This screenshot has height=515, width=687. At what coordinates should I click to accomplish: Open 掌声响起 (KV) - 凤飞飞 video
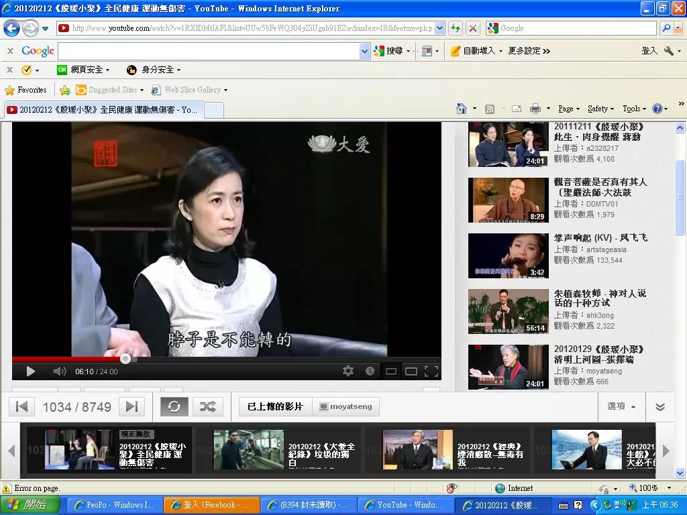pyautogui.click(x=558, y=255)
